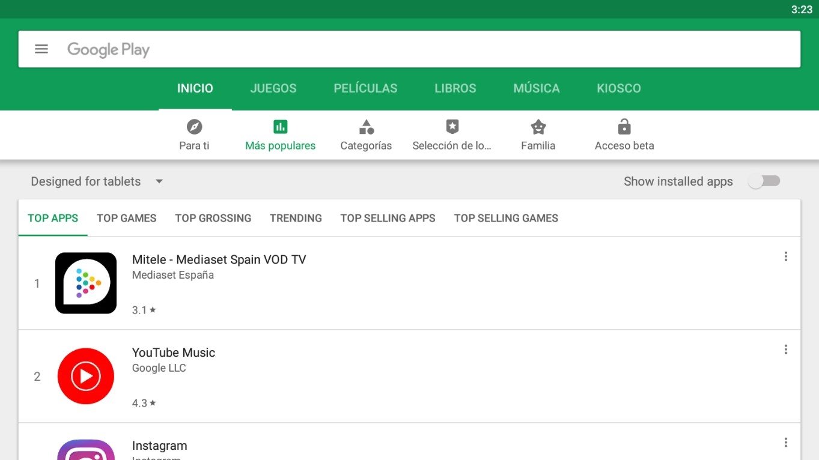The height and width of the screenshot is (460, 819).
Task: Click the 3:23 clock in status bar
Action: (802, 9)
